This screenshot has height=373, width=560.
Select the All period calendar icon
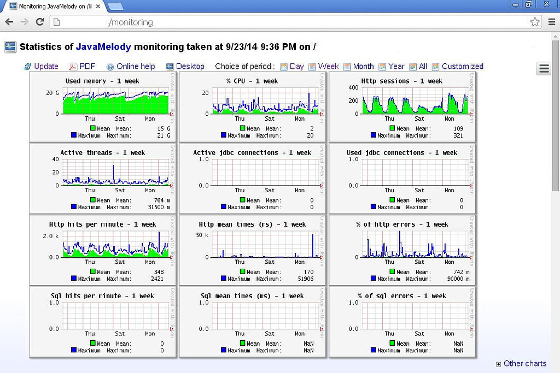(x=412, y=66)
